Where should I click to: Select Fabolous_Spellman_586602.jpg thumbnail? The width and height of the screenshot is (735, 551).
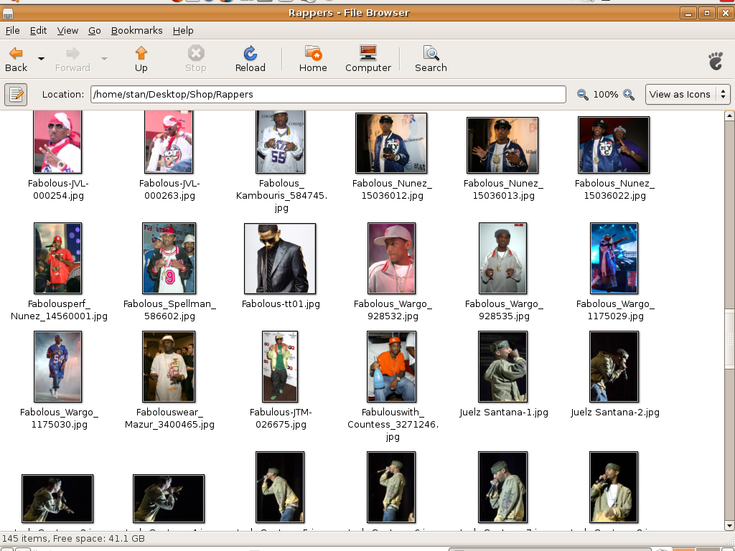point(169,258)
